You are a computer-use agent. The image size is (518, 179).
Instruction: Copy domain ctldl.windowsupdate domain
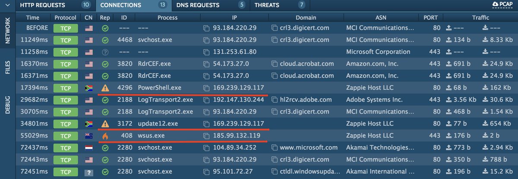point(275,172)
